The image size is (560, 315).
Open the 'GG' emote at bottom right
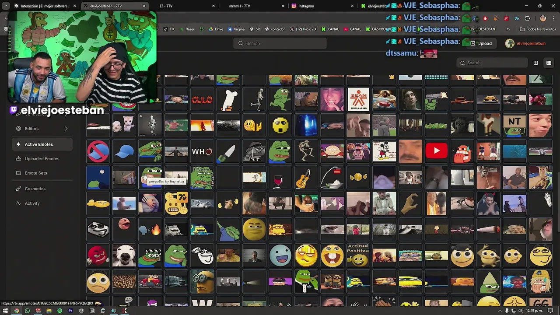point(540,302)
